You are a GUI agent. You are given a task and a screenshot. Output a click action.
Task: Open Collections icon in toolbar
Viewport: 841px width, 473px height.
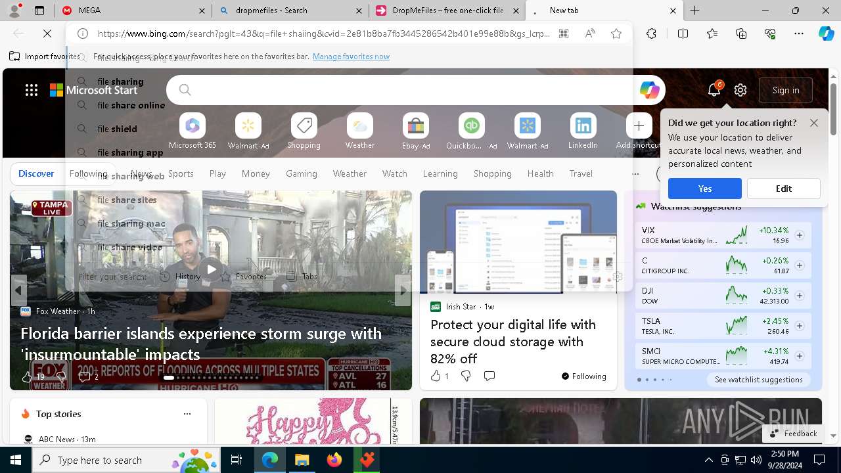pos(741,34)
